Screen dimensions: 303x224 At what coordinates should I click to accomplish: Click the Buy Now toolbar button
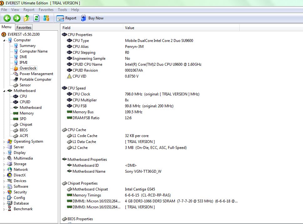click(92, 18)
